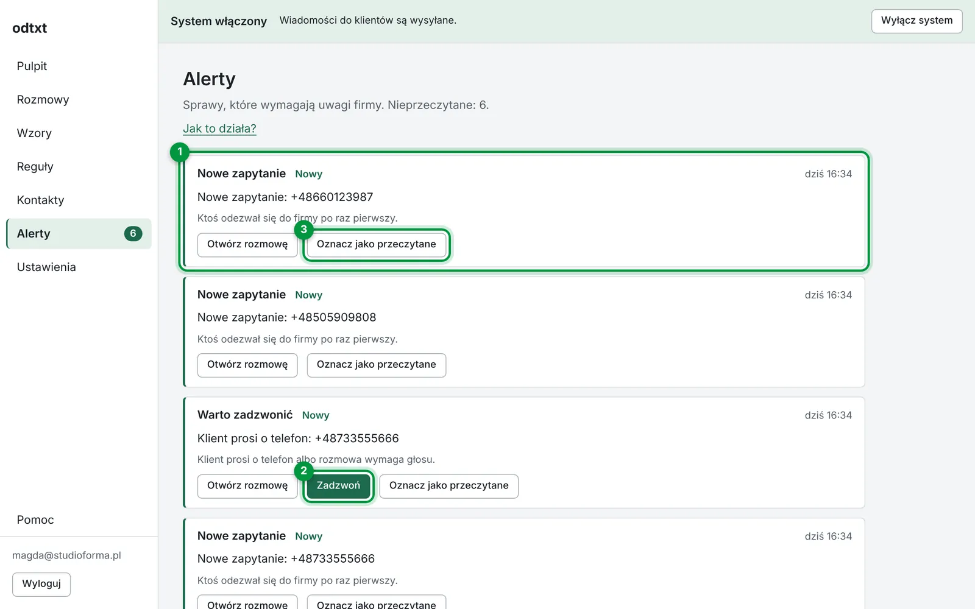Mark Warto zadzwonić alert as read
The image size is (975, 609).
(449, 486)
